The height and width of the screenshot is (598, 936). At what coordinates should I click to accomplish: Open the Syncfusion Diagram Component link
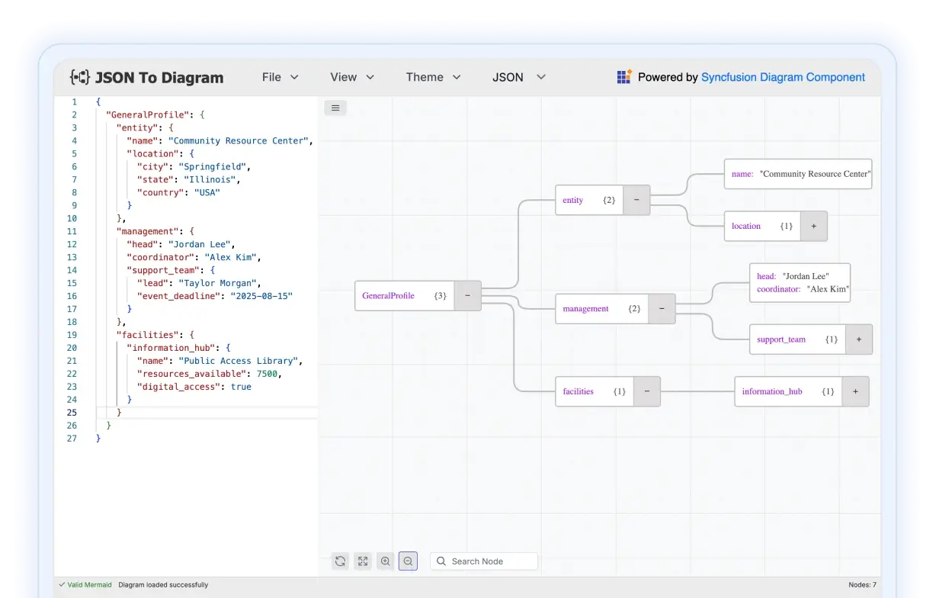(x=783, y=77)
